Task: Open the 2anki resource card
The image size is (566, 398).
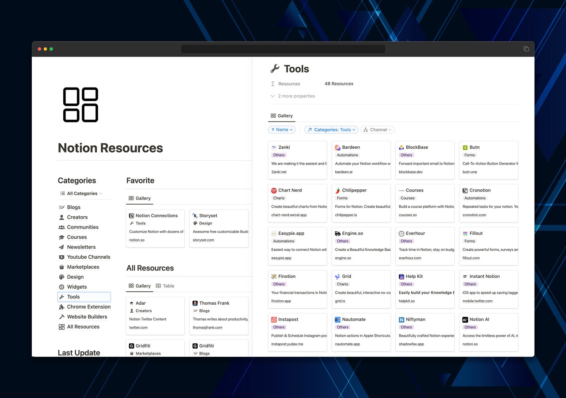Action: coord(298,160)
